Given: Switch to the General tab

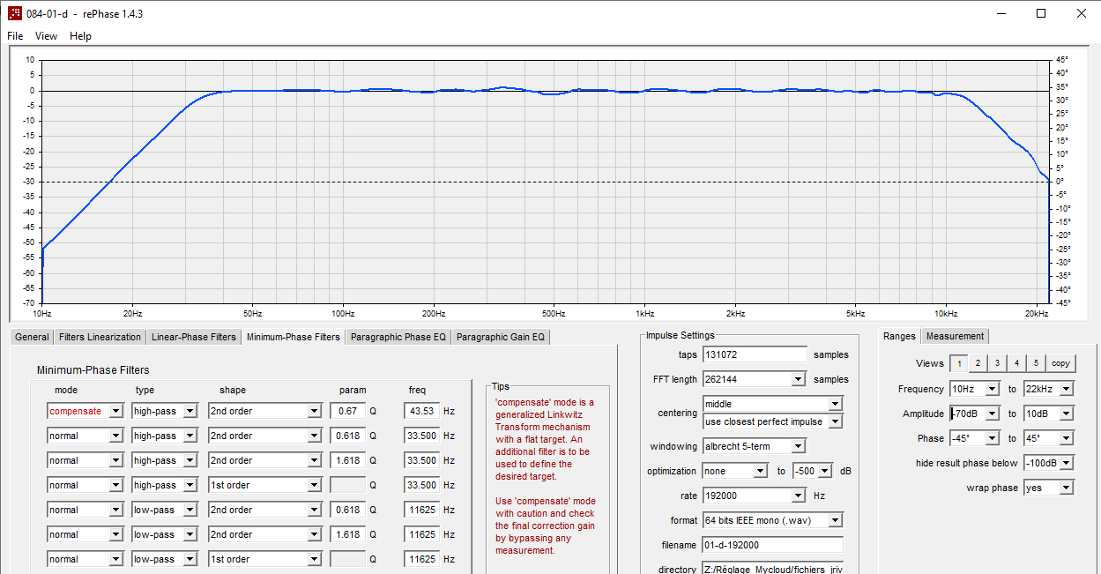Looking at the screenshot, I should coord(32,337).
